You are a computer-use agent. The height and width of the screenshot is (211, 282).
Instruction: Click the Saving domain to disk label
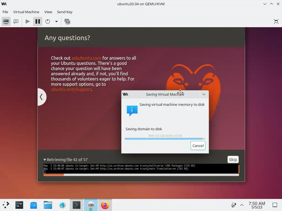pos(144,129)
